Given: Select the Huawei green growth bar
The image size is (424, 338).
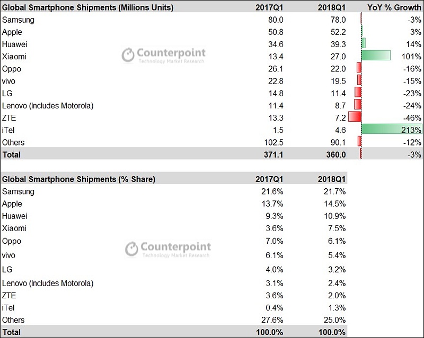Looking at the screenshot, I should point(364,43).
